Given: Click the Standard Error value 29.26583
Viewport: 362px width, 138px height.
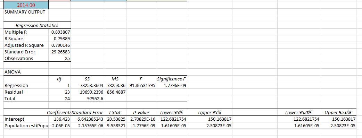Looking at the screenshot, I should [59, 52].
